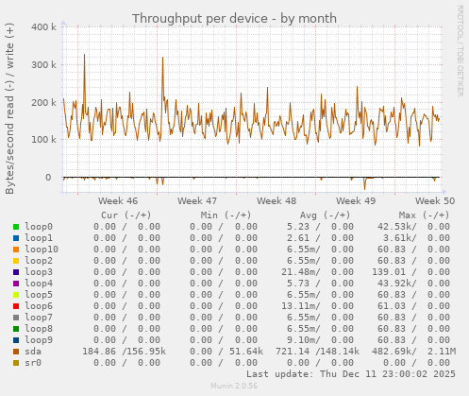Click the 'Min (-/+)' column header
The width and height of the screenshot is (469, 396).
pyautogui.click(x=226, y=215)
